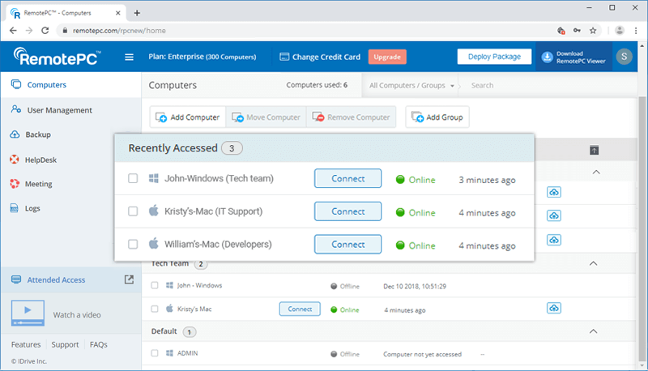The height and width of the screenshot is (371, 648).
Task: Click the small Connect button for Kristy's Mac
Action: [x=300, y=309]
